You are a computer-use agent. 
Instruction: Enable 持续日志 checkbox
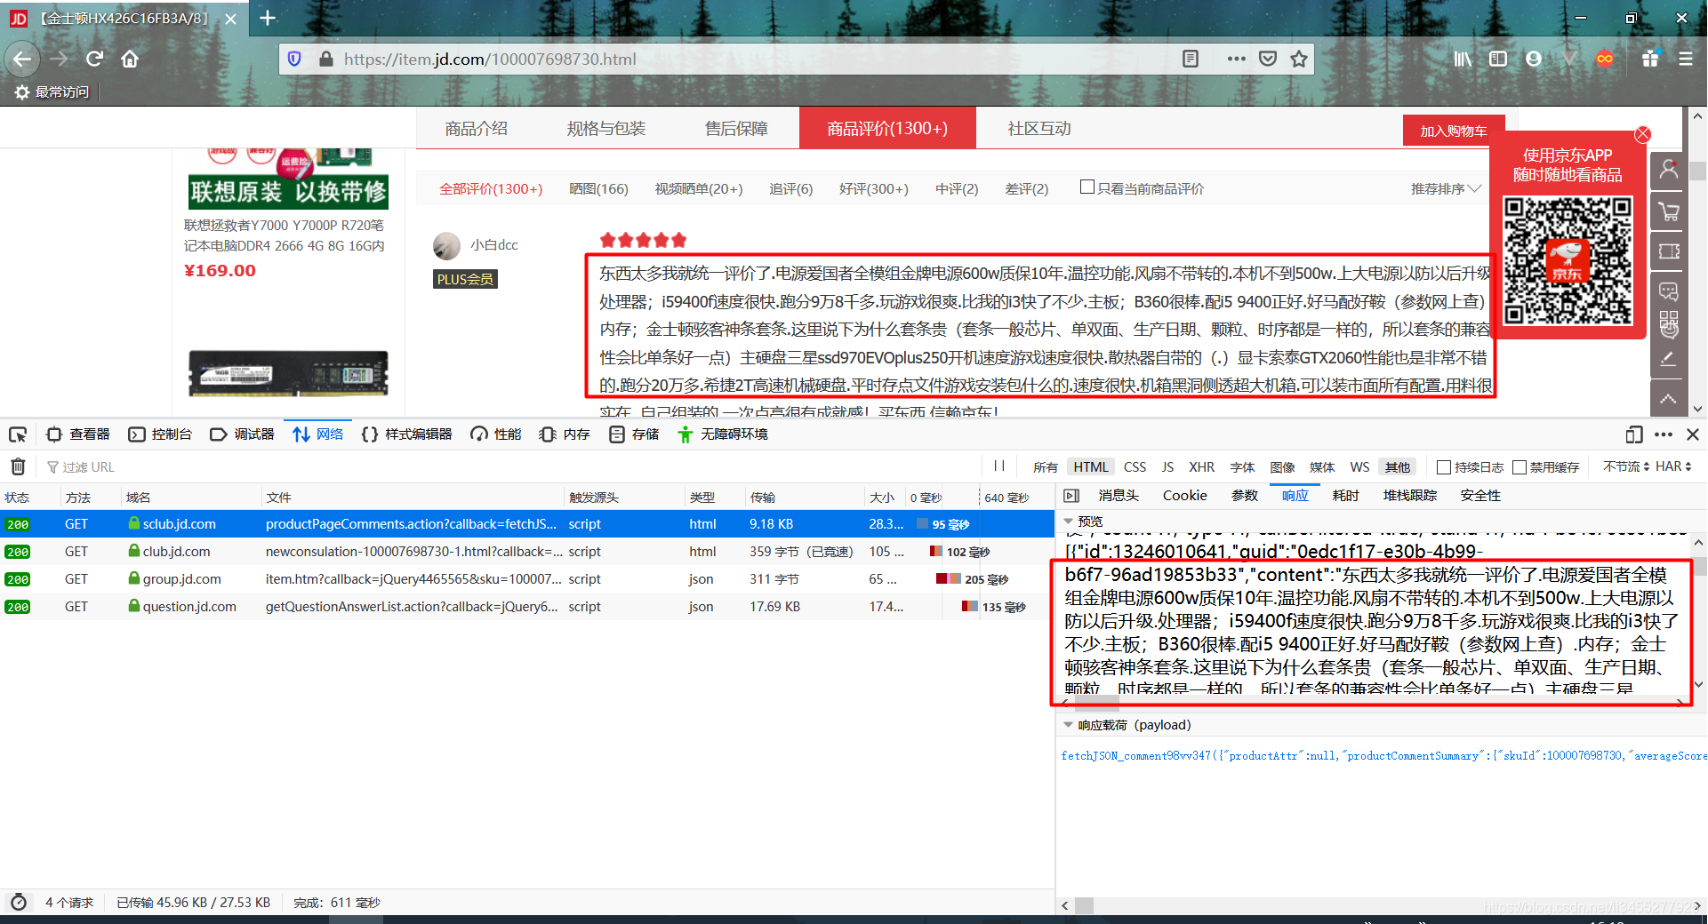click(x=1444, y=467)
